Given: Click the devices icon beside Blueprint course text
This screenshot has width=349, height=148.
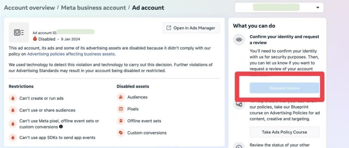Looking at the screenshot, I should (239, 104).
